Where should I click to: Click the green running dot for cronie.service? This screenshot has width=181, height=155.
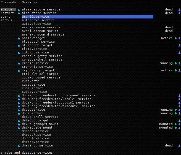coord(175,63)
